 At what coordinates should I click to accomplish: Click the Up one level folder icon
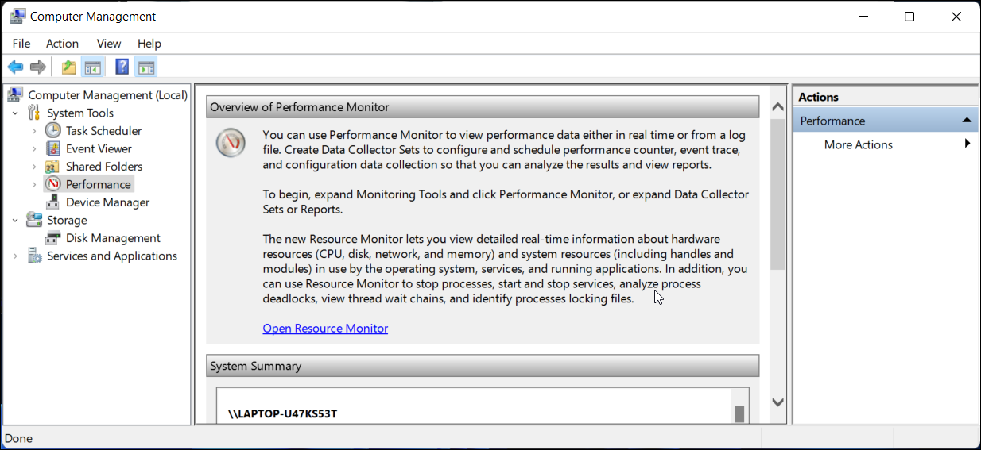[69, 67]
